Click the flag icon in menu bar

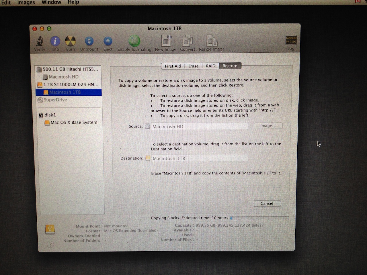358,1
